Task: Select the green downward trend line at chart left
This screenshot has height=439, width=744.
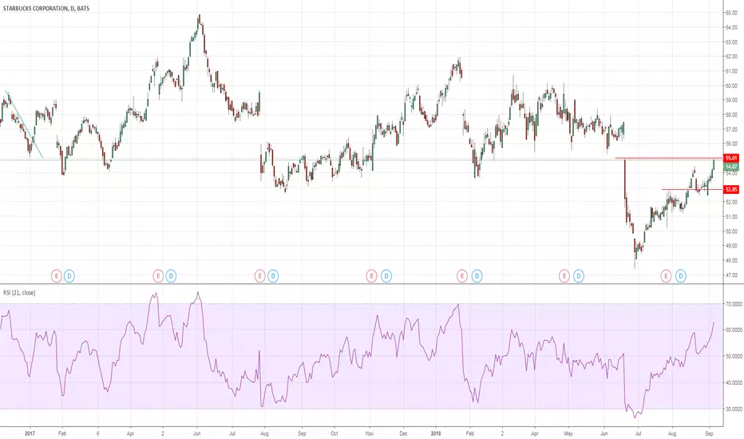Action: (24, 125)
